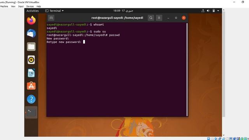The height and width of the screenshot is (140, 249).
Task: Minimize the VirtualBox window
Action: click(234, 2)
